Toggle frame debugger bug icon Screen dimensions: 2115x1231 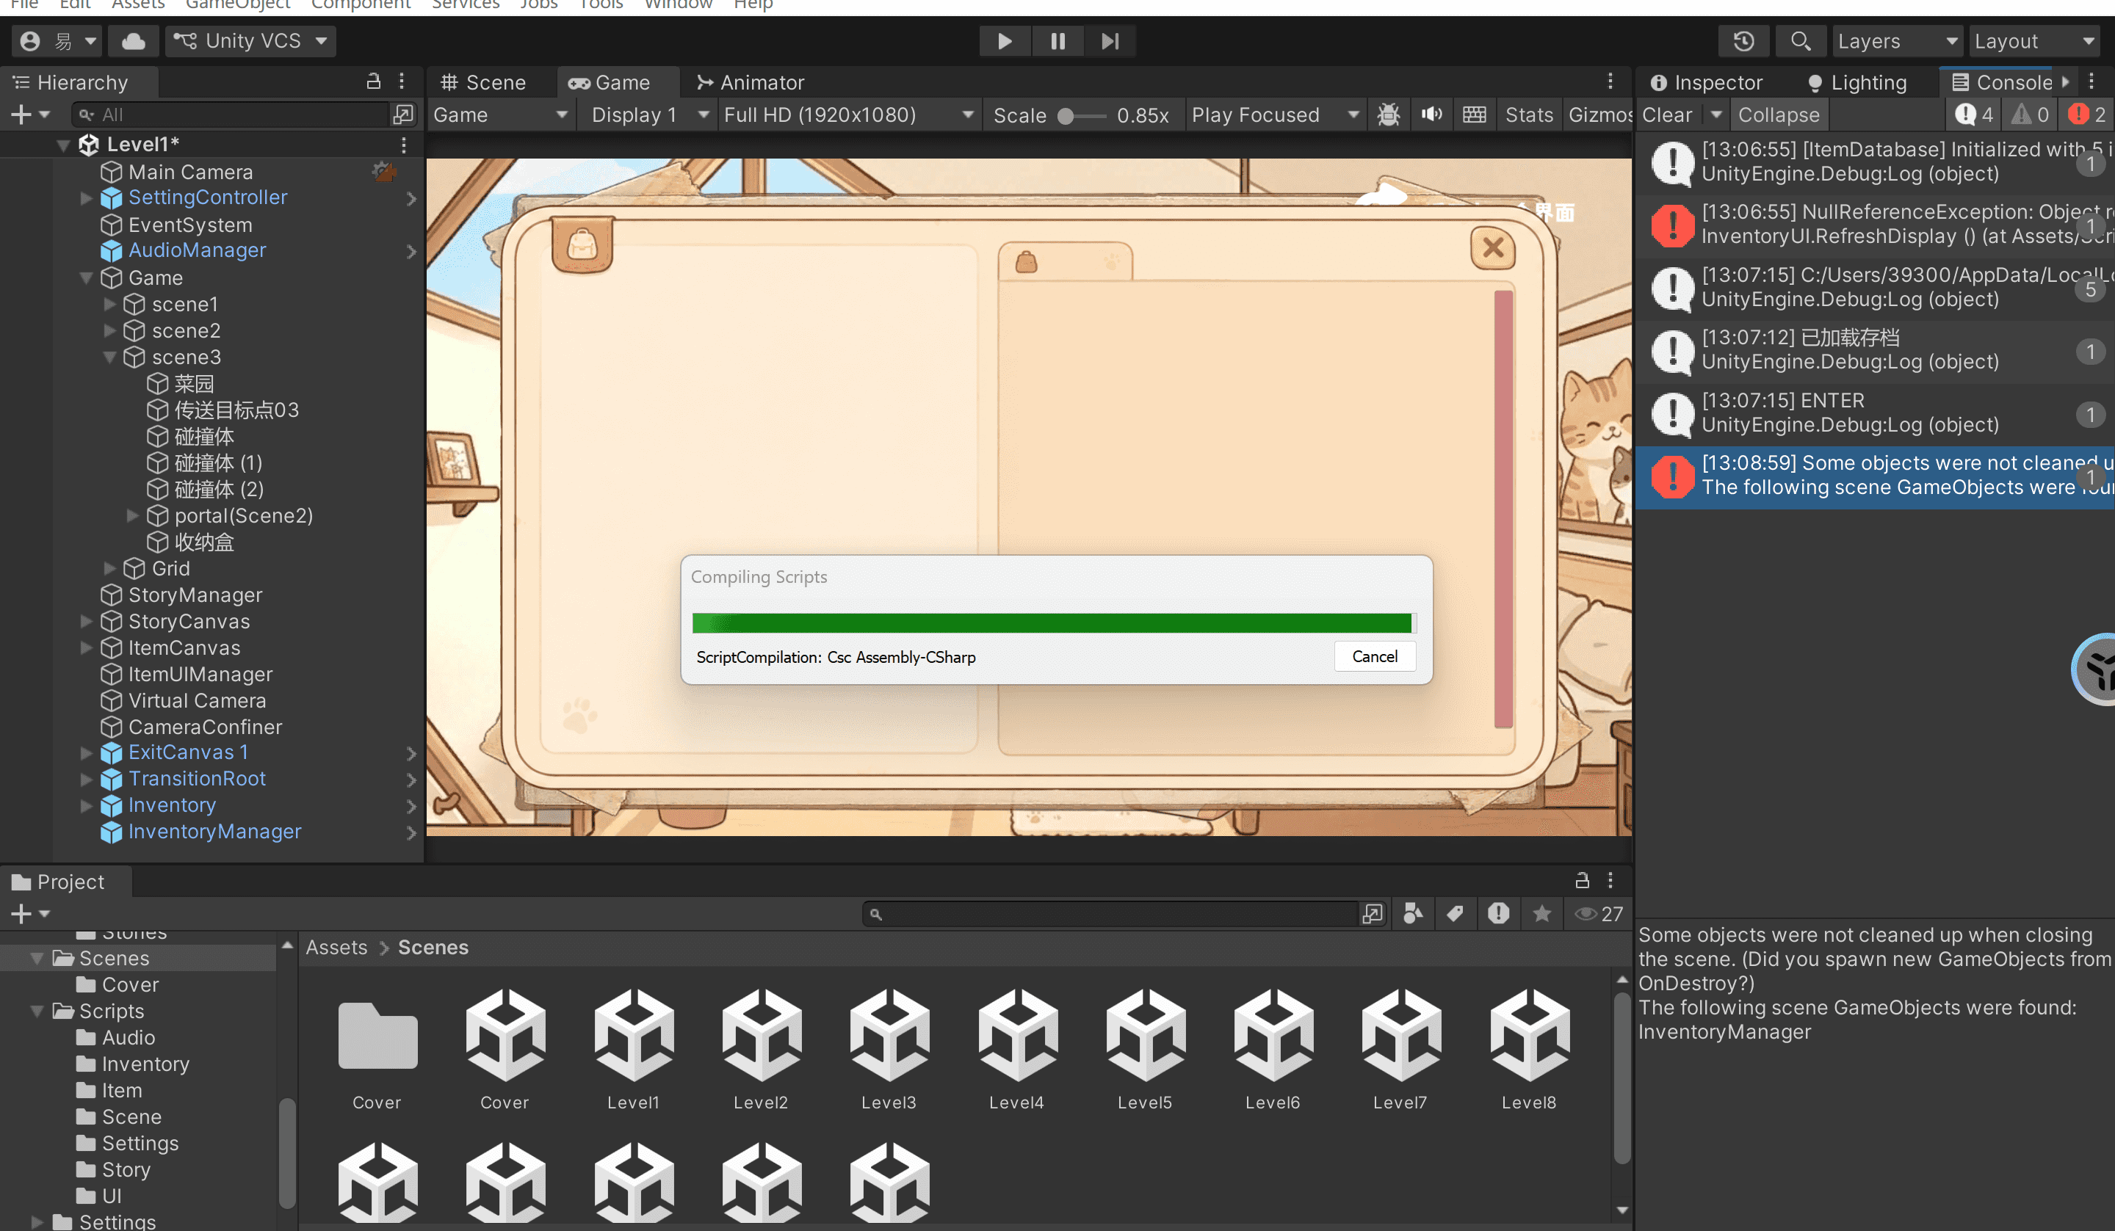click(1388, 114)
